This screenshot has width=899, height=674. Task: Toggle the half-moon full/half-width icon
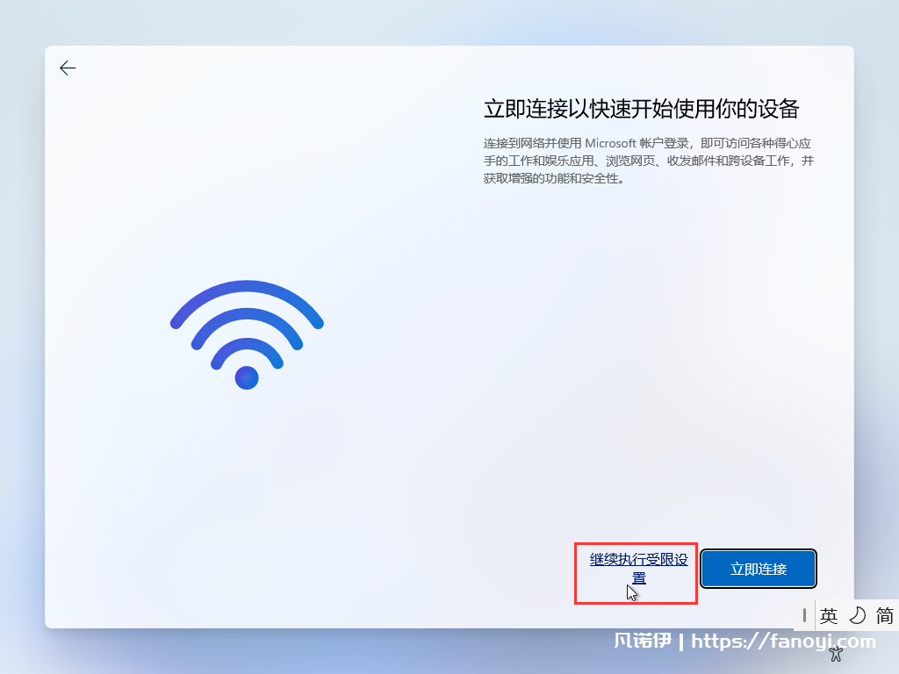click(857, 615)
